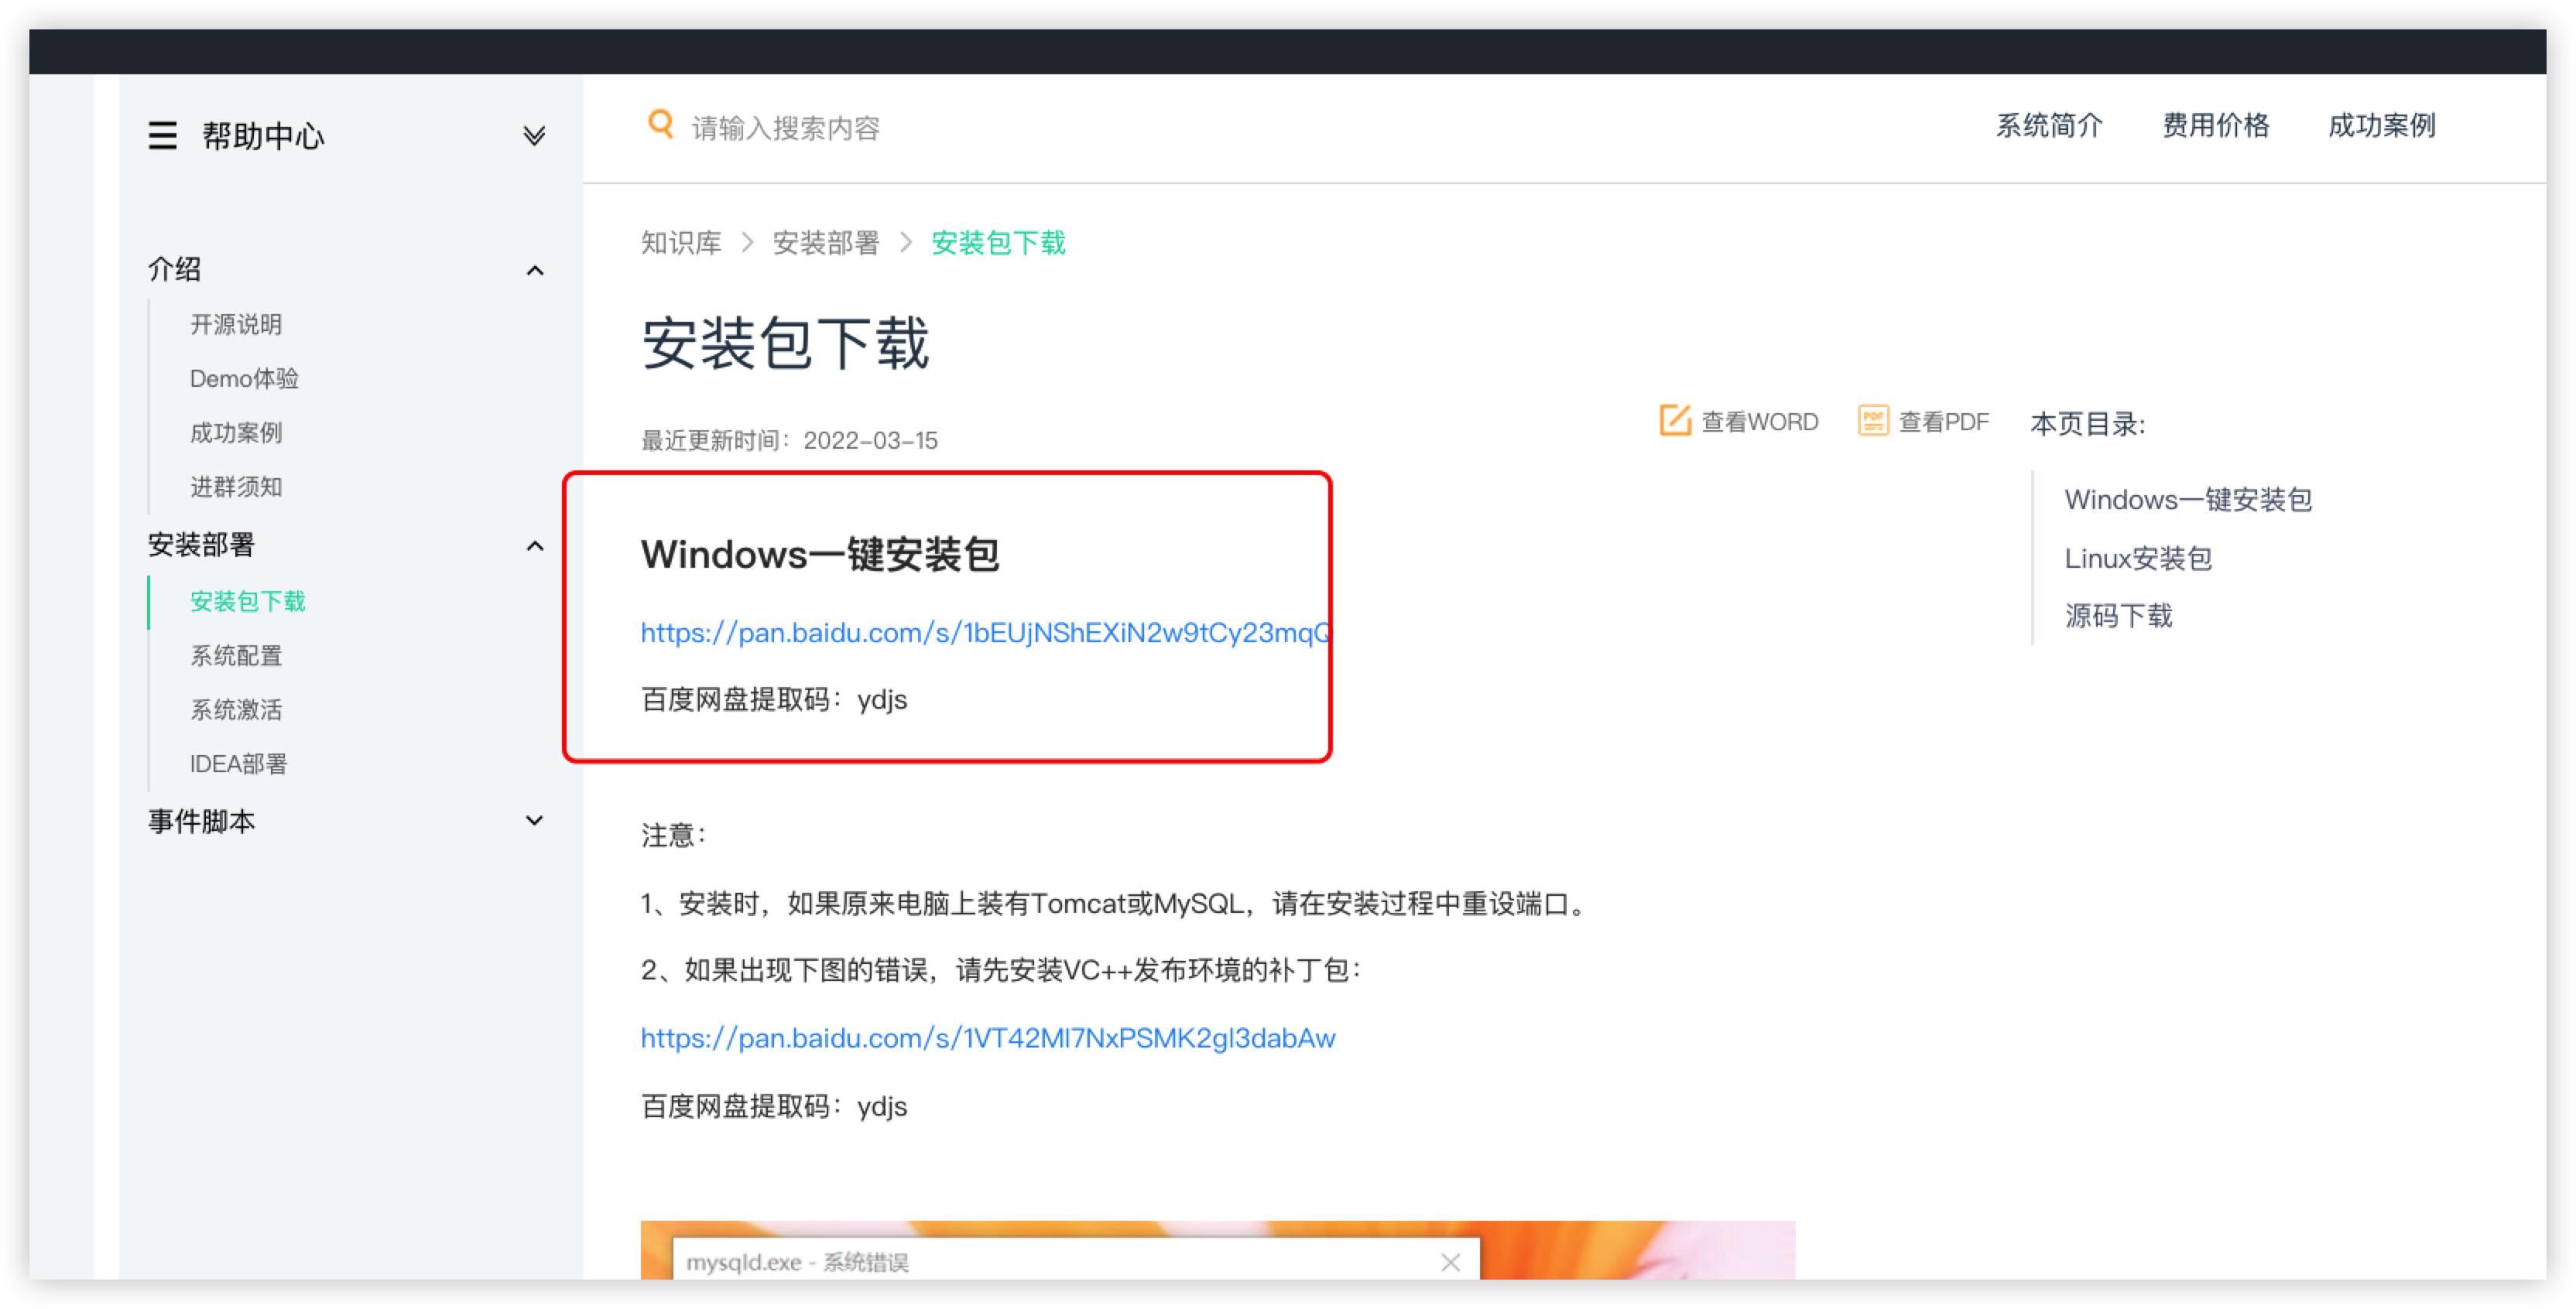Open the Windows installer Baidu pan link
The height and width of the screenshot is (1309, 2576).
pos(984,633)
